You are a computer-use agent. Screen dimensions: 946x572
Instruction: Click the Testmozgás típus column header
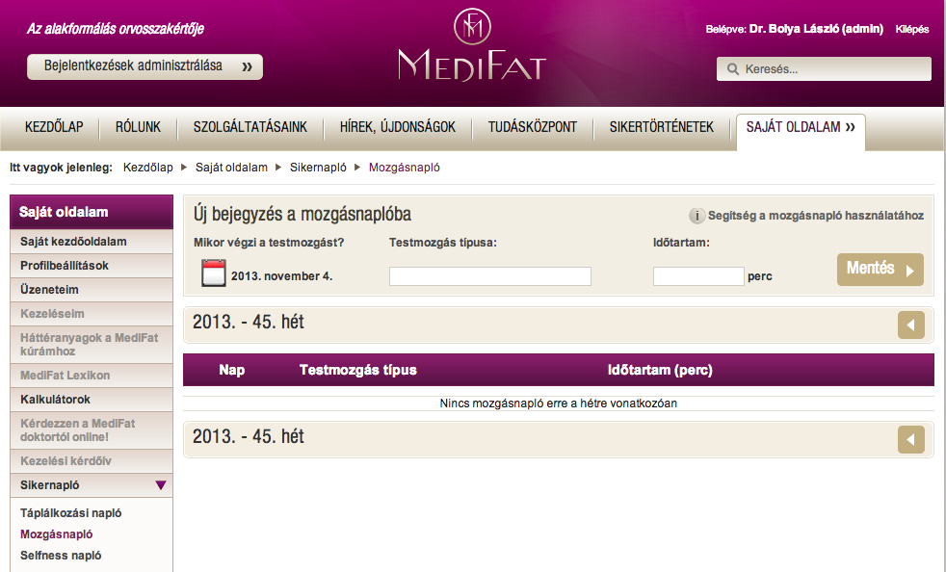point(357,370)
